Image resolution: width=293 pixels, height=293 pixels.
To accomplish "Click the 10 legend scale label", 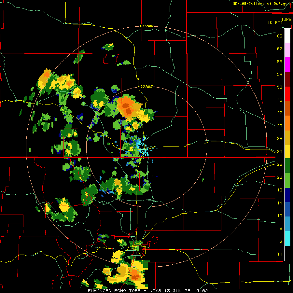I will pyautogui.click(x=280, y=216).
